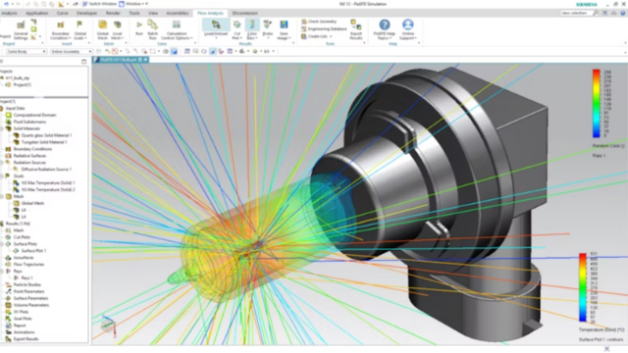Collapse the Radiation Sources tree node
628x353 pixels.
pos(2,163)
